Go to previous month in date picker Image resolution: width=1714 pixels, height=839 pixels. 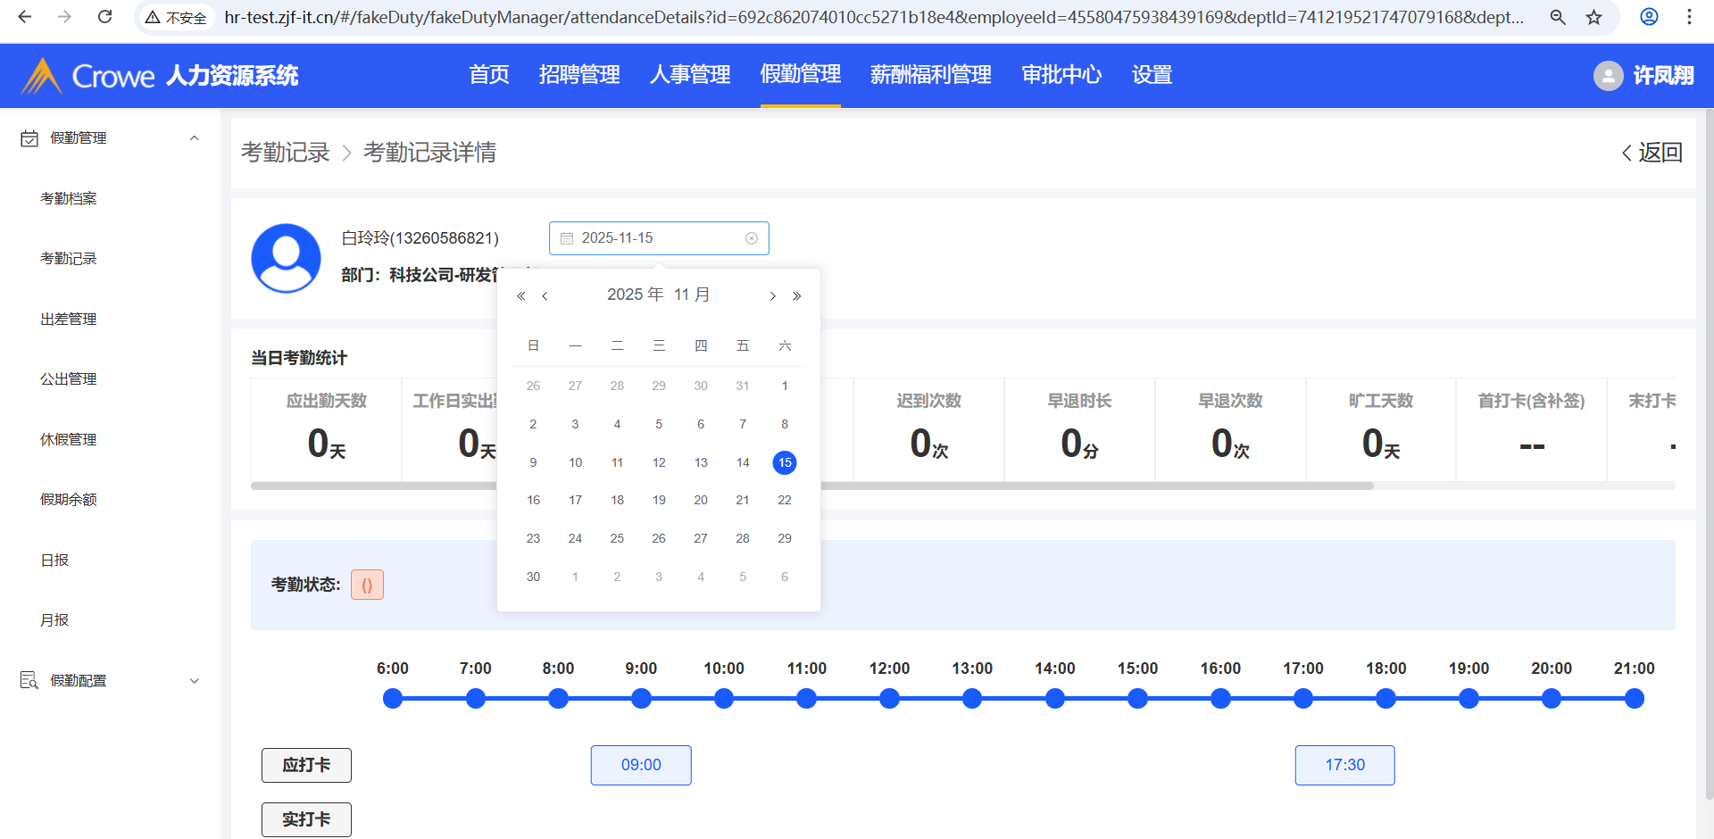click(x=545, y=296)
